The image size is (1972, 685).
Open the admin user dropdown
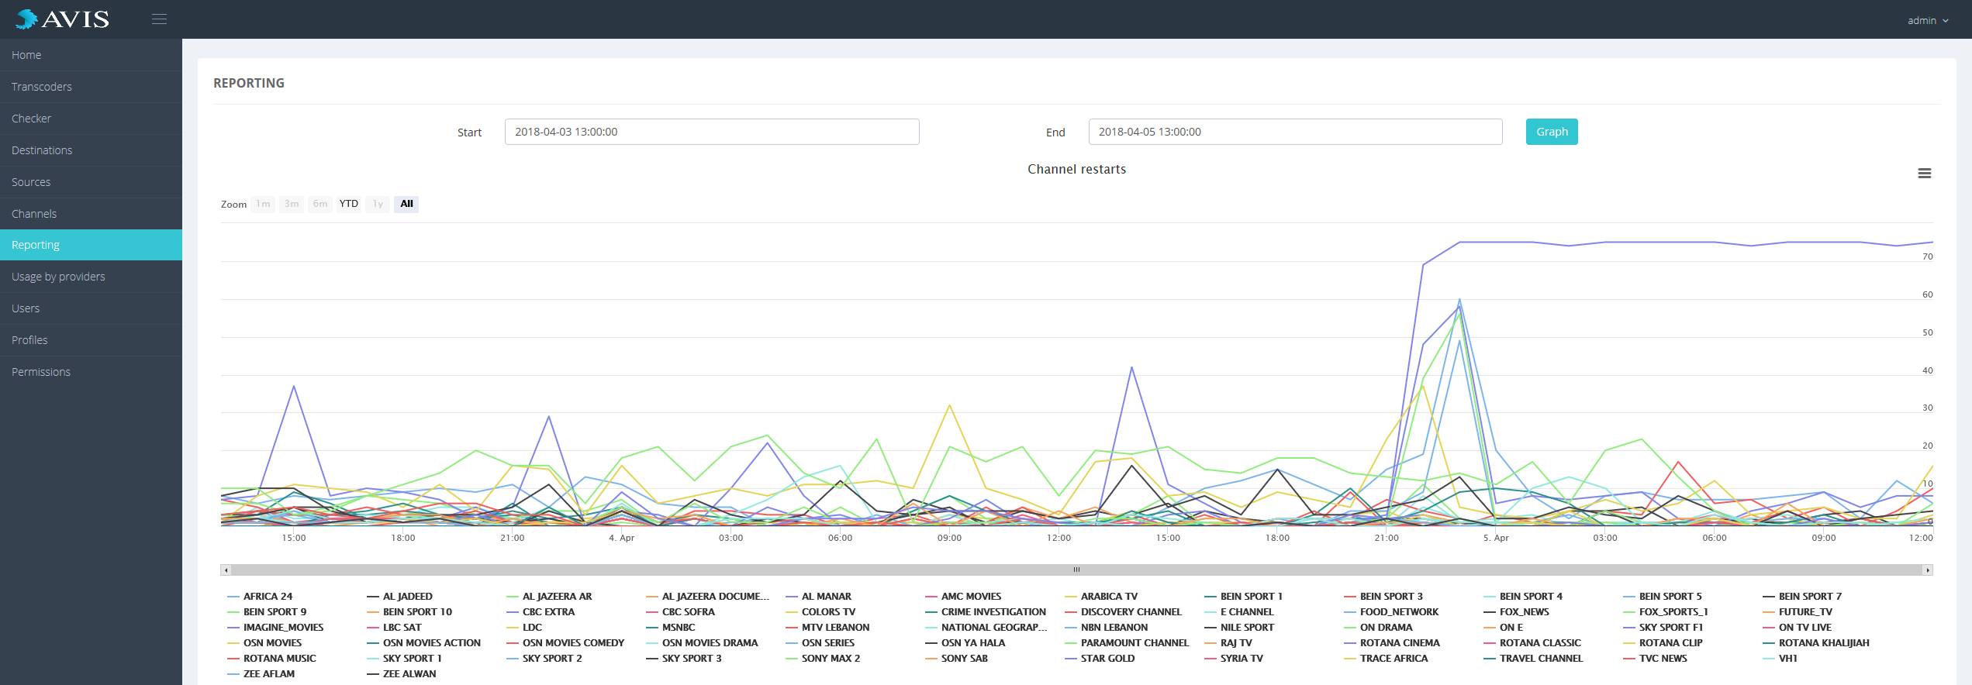tap(1927, 21)
